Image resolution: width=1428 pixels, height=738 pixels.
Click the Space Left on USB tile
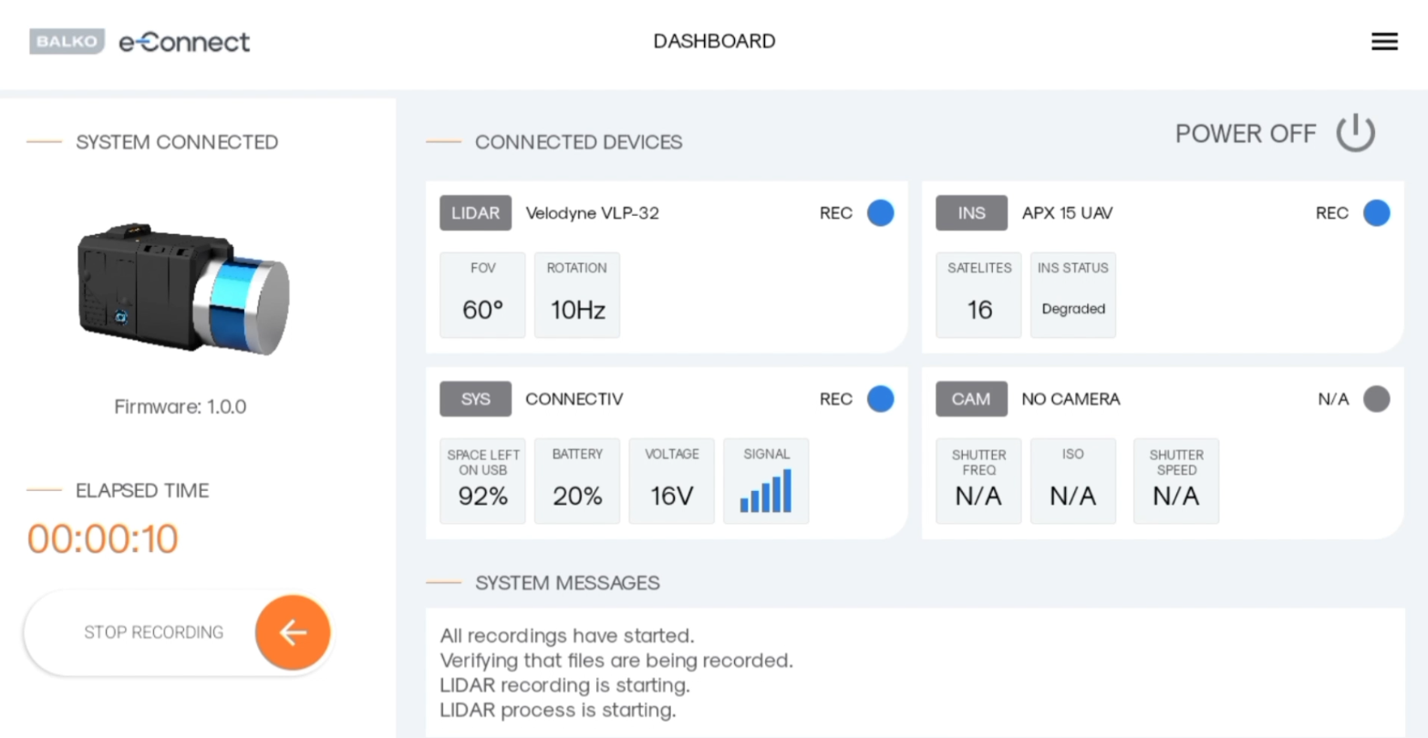pos(482,481)
